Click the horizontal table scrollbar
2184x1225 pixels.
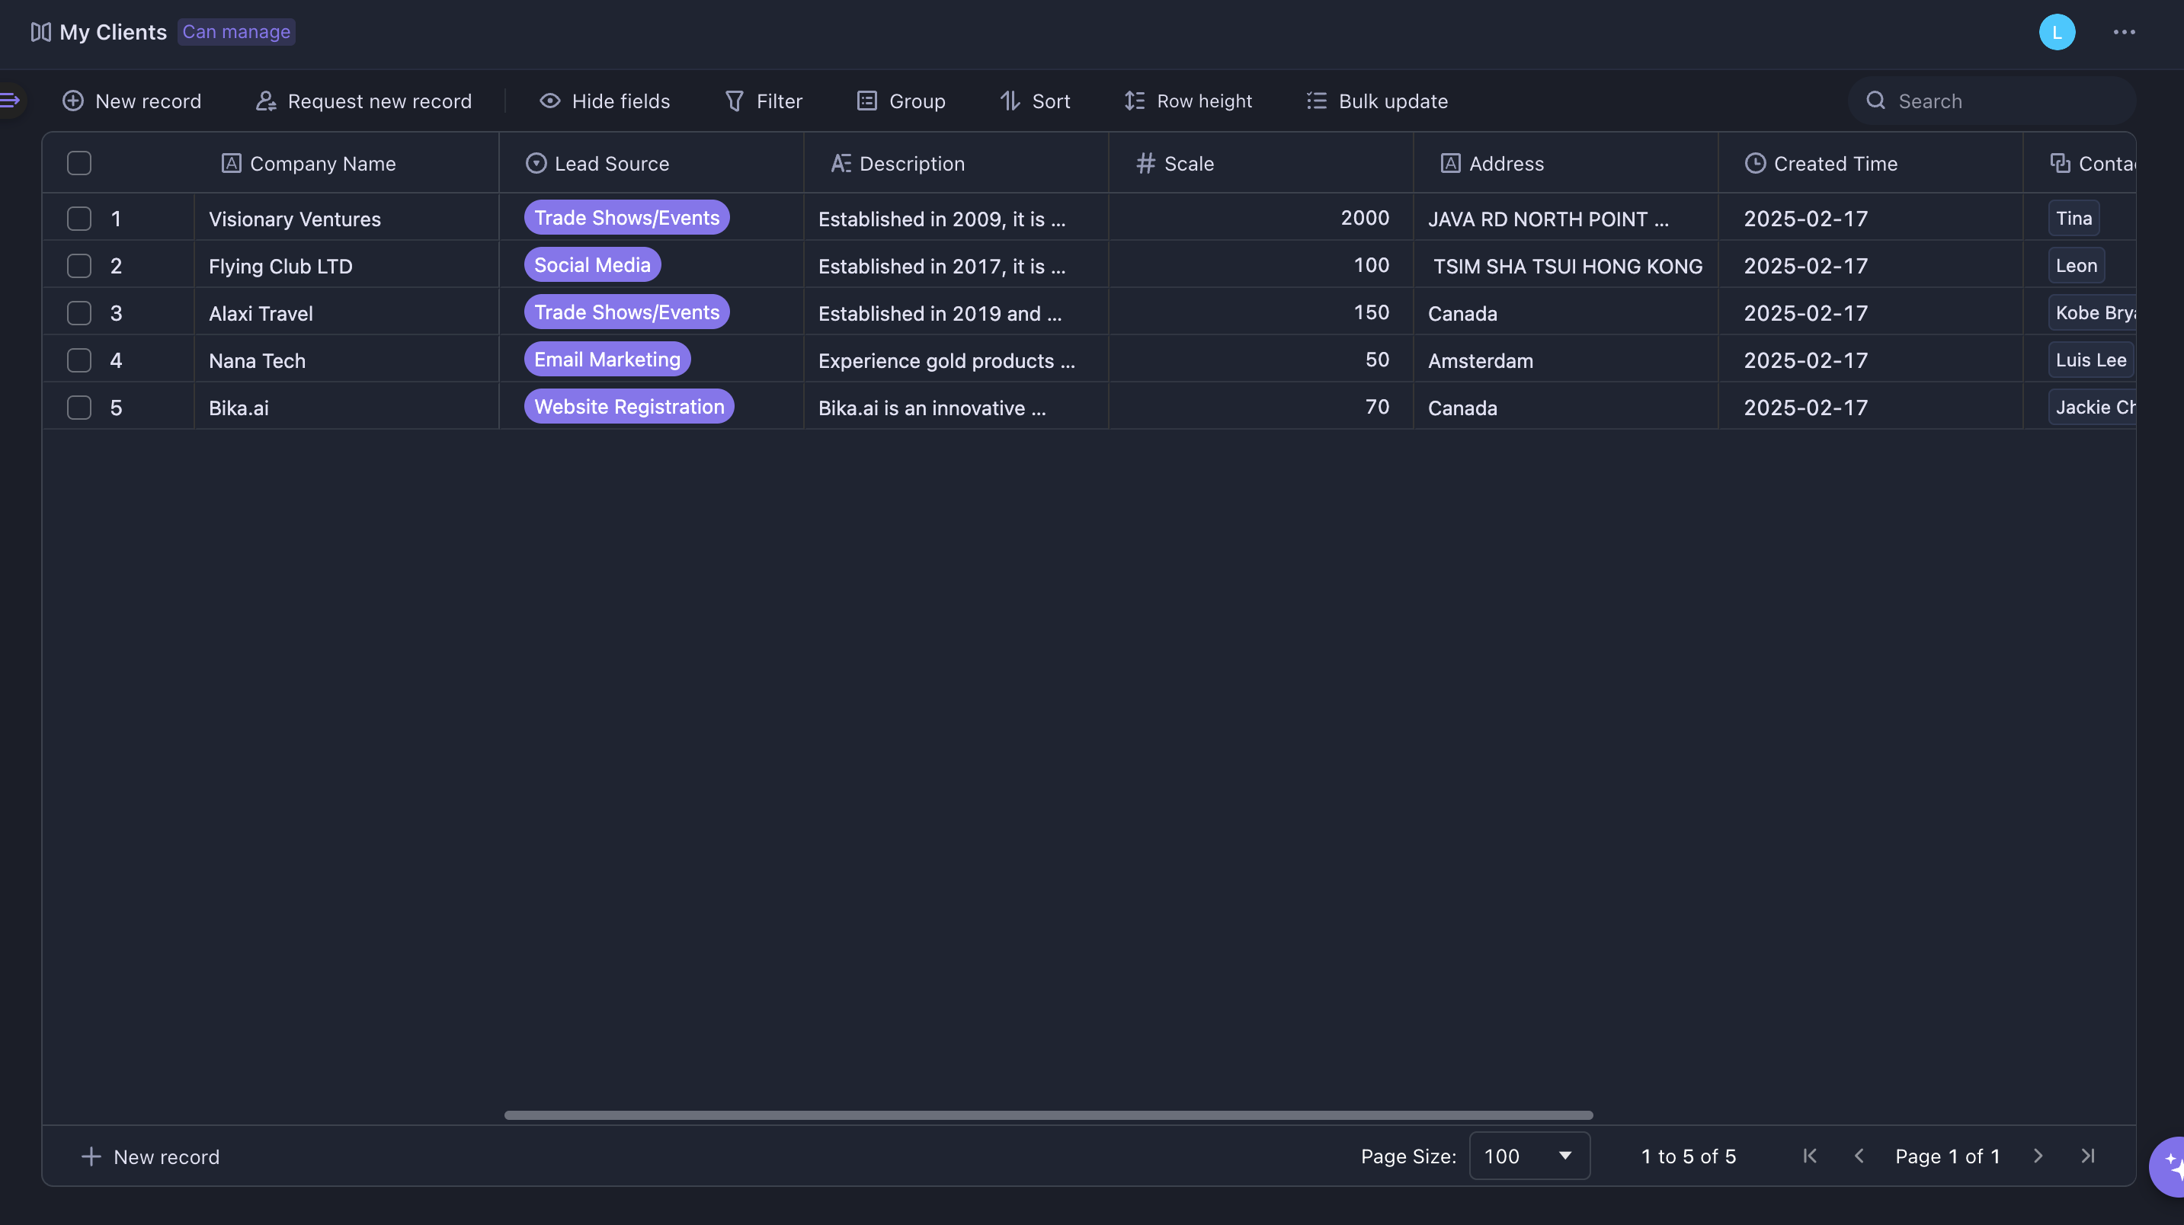[1048, 1115]
